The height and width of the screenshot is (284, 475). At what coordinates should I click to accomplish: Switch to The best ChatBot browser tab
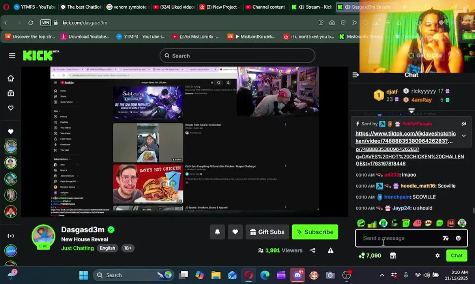point(81,7)
